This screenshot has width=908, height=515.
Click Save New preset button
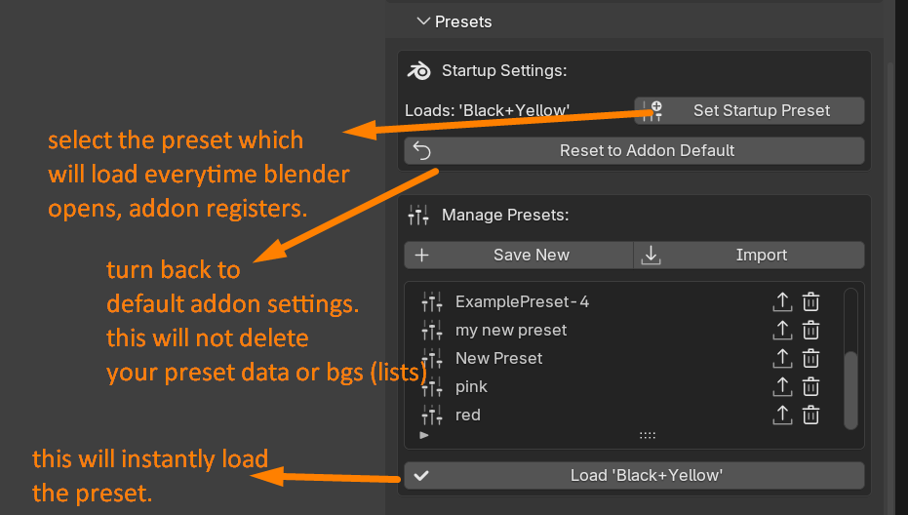pos(518,255)
